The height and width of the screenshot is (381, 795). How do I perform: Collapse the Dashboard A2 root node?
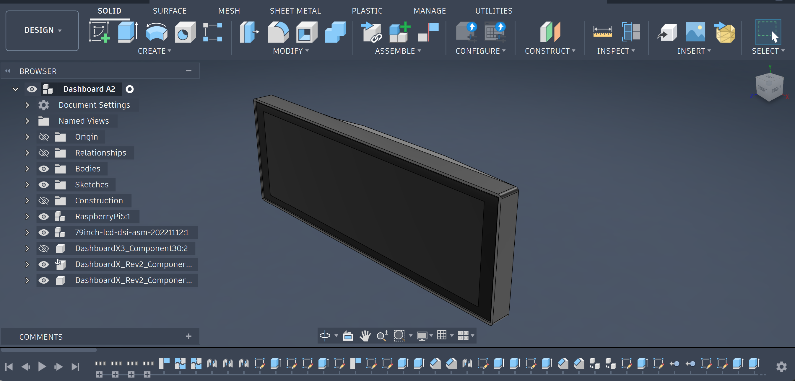coord(15,89)
